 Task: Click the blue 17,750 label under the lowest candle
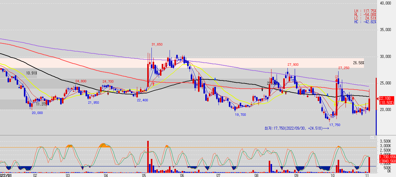click(x=335, y=125)
